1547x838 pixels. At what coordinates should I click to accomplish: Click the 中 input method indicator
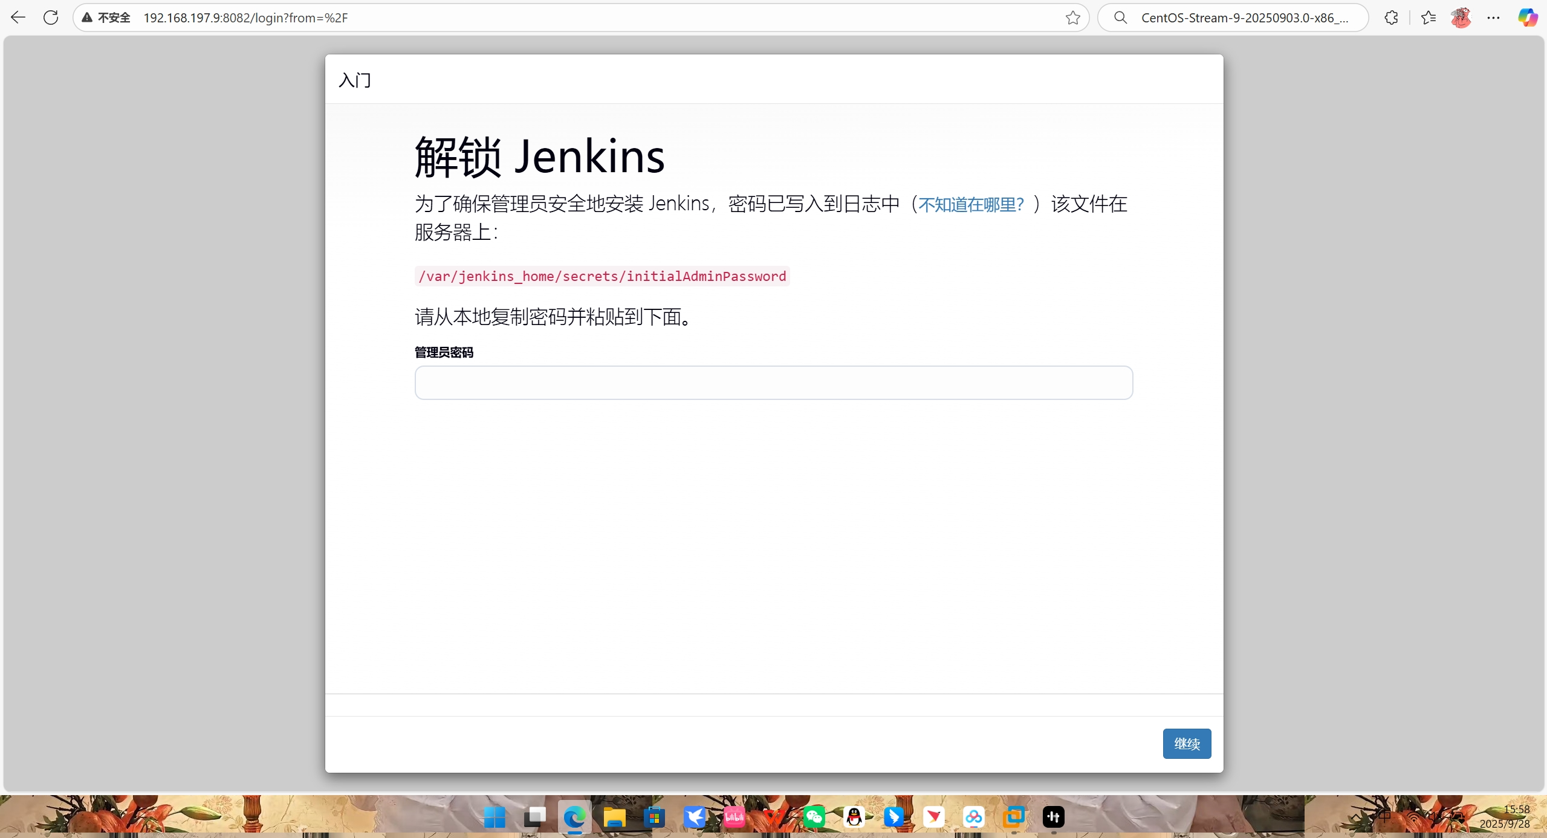(1384, 817)
